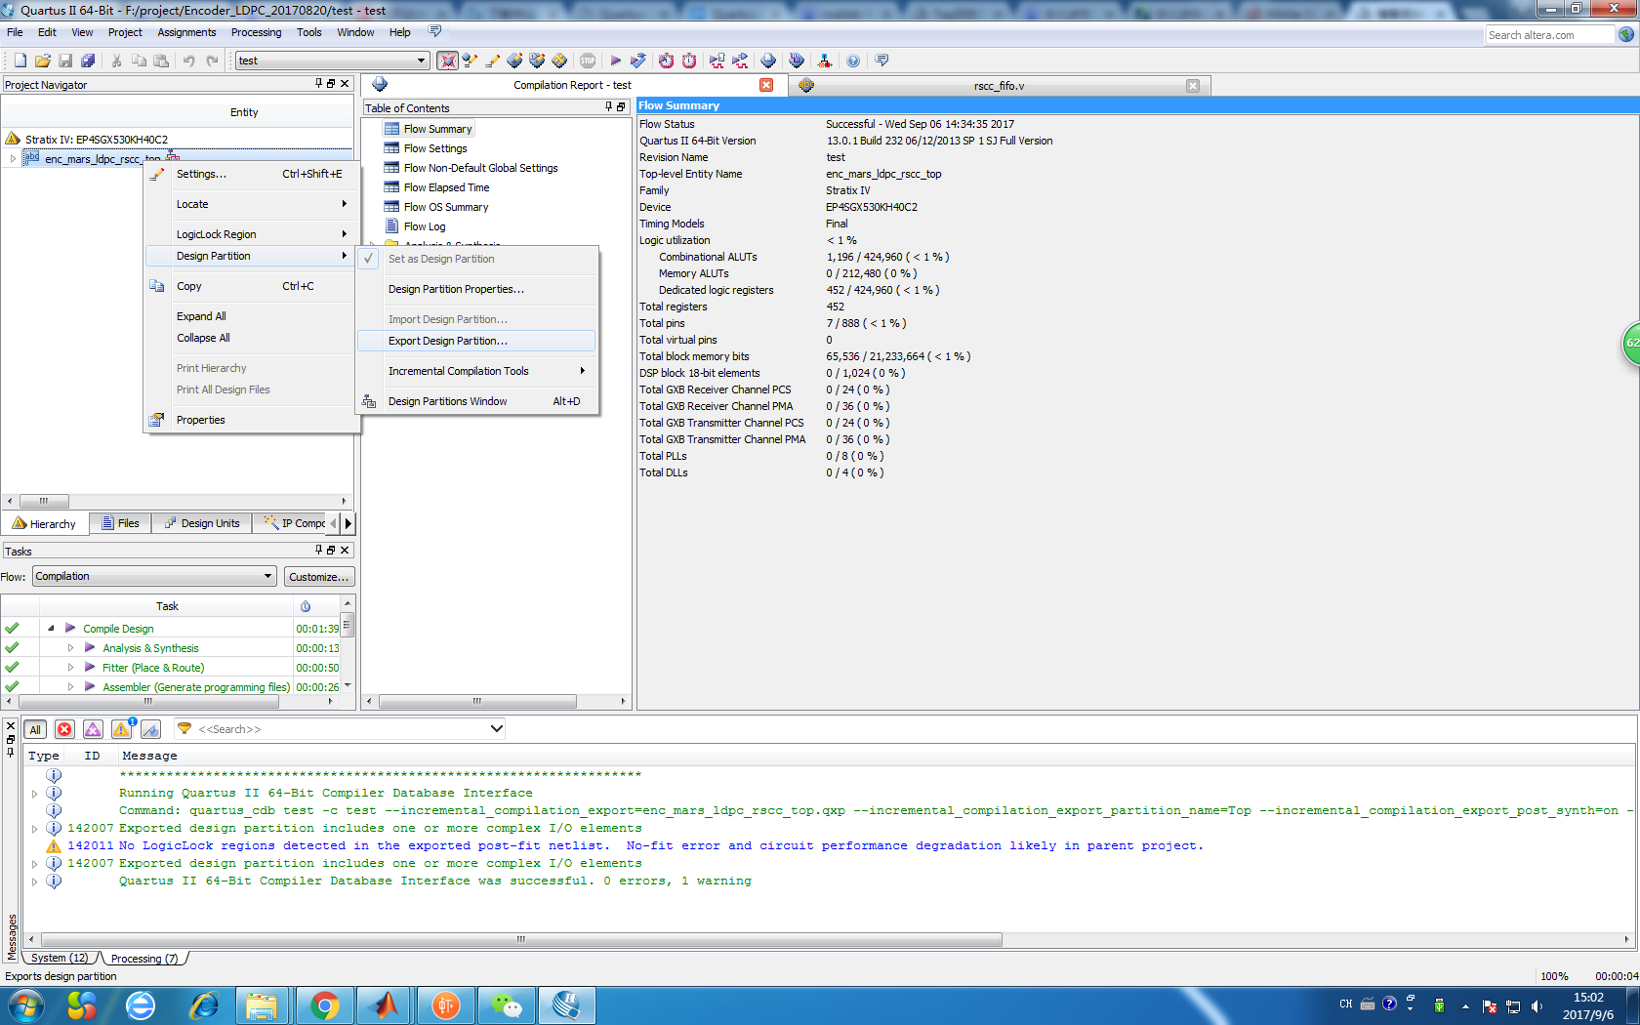Open WeChat from the taskbar
The width and height of the screenshot is (1640, 1025).
[x=506, y=1005]
